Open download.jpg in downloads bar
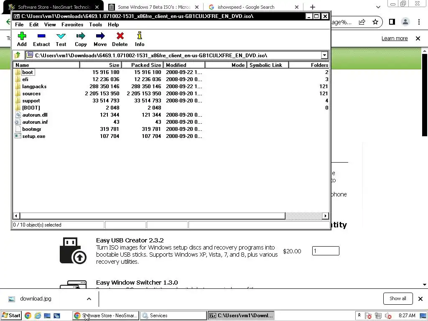This screenshot has width=428, height=321. pyautogui.click(x=36, y=299)
